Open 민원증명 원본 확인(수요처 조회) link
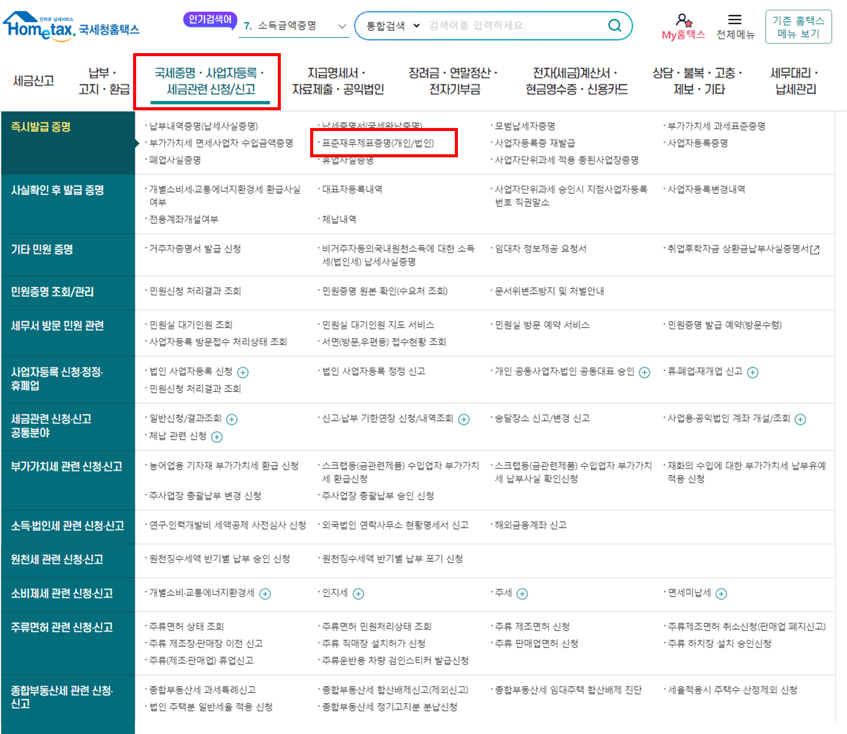Viewport: 847px width, 734px height. point(385,291)
